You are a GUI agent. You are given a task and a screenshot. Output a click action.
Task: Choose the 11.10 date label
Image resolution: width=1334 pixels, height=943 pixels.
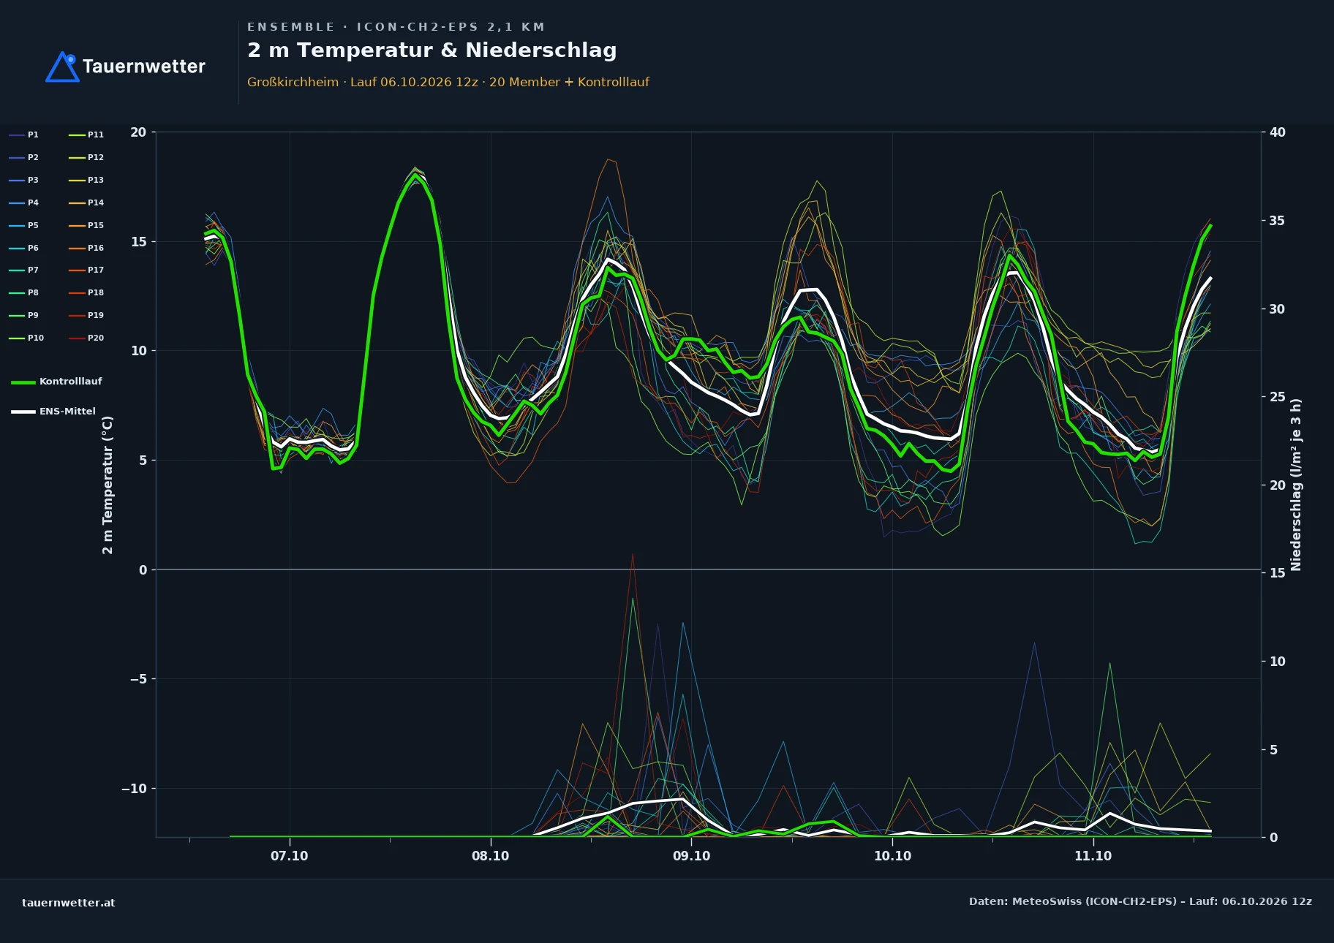(1093, 856)
